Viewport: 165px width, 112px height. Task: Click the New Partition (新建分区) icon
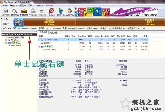pyautogui.click(x=42, y=12)
